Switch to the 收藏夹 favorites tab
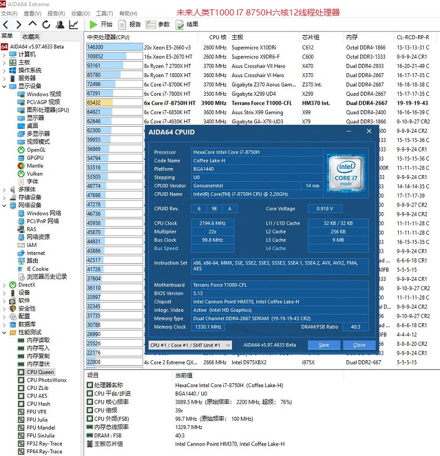 click(x=31, y=36)
